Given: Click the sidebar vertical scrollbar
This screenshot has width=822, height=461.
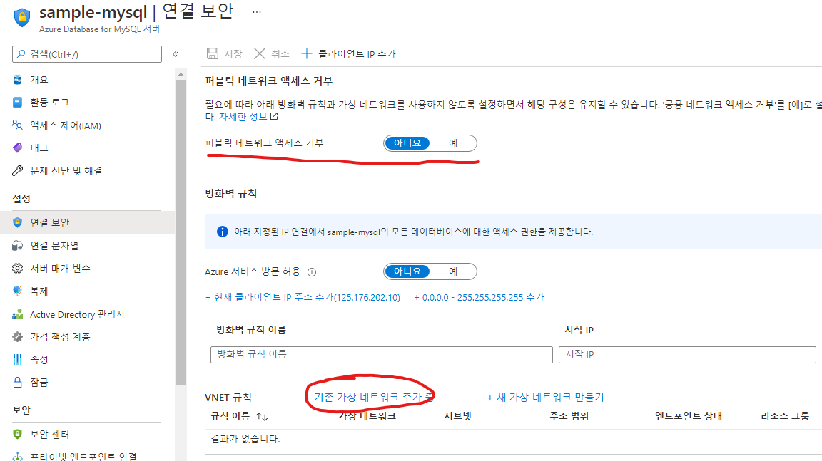Looking at the screenshot, I should (x=181, y=232).
